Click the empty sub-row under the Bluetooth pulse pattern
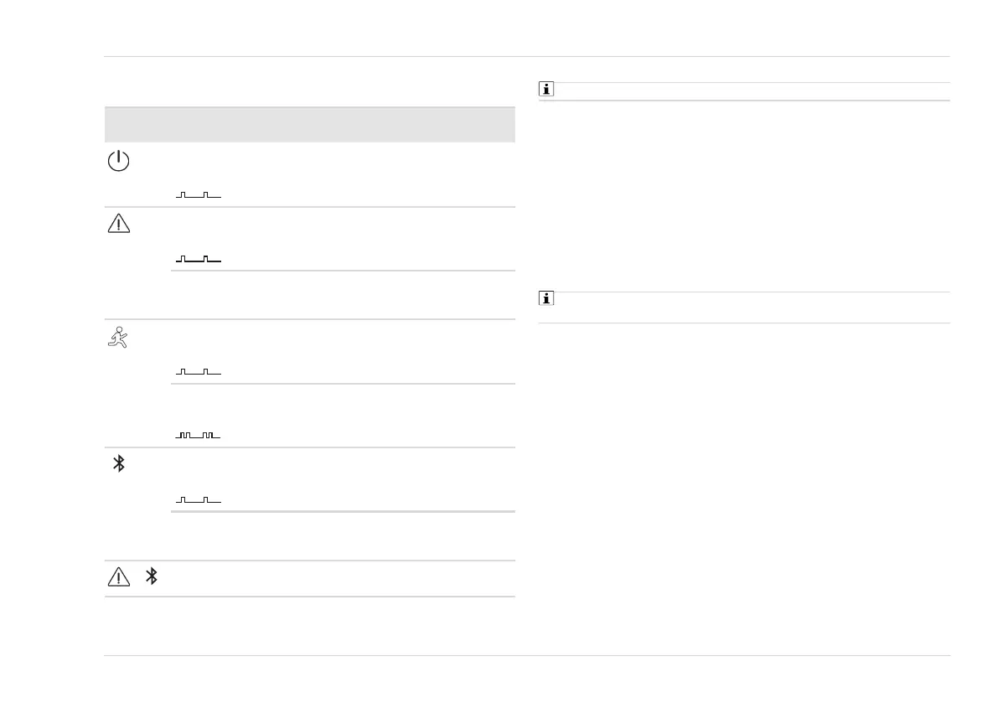 (x=342, y=535)
